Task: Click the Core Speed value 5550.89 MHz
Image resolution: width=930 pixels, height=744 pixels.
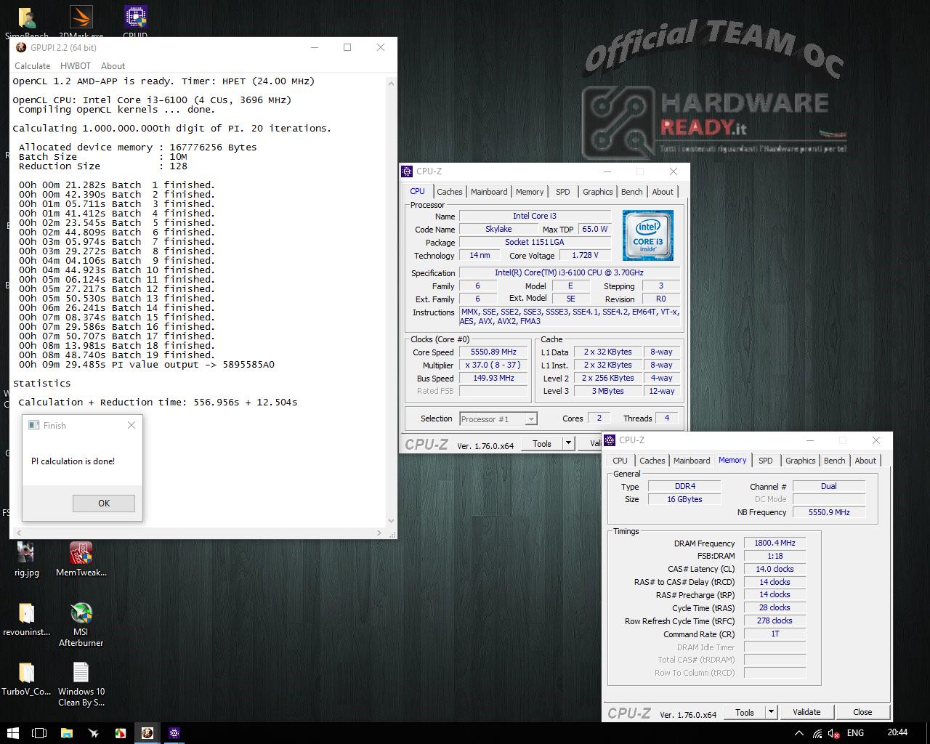Action: coord(493,352)
